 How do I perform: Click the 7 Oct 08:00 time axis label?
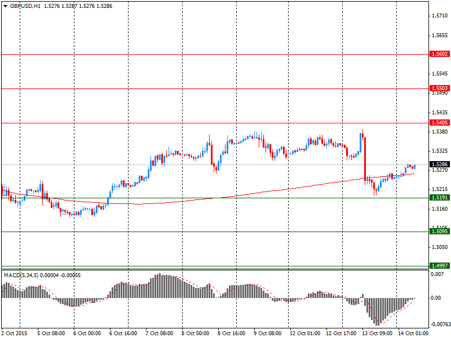pyautogui.click(x=160, y=333)
